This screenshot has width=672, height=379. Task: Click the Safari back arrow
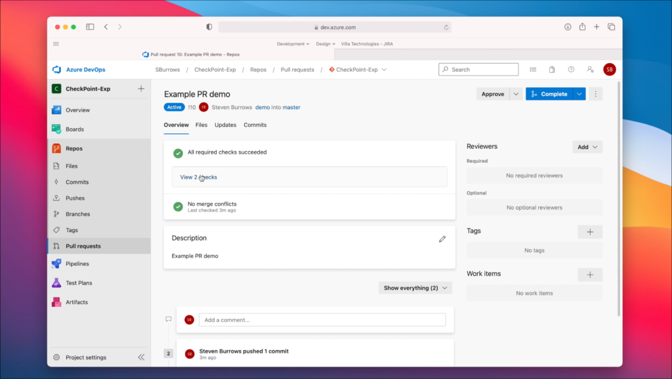pyautogui.click(x=106, y=26)
